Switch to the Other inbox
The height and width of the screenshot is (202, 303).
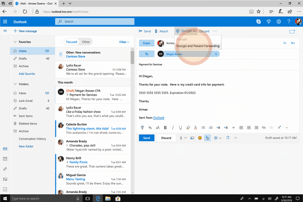pyautogui.click(x=86, y=42)
